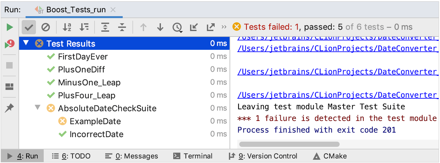This screenshot has width=440, height=163.
Task: Open the 9: Version Control tab
Action: 263,156
